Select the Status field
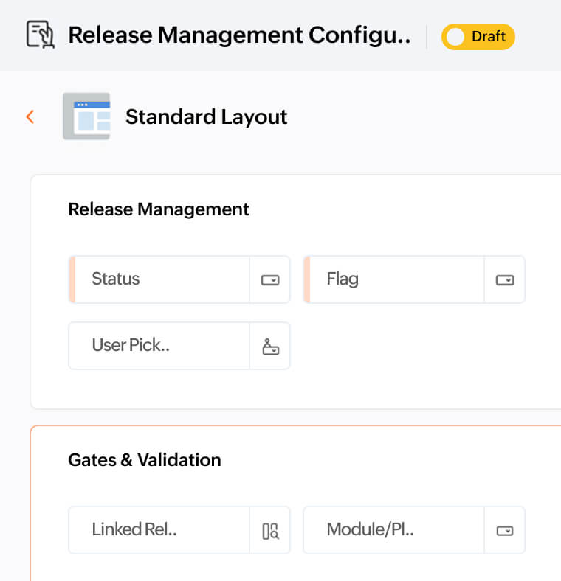The height and width of the screenshot is (581, 561). (179, 279)
